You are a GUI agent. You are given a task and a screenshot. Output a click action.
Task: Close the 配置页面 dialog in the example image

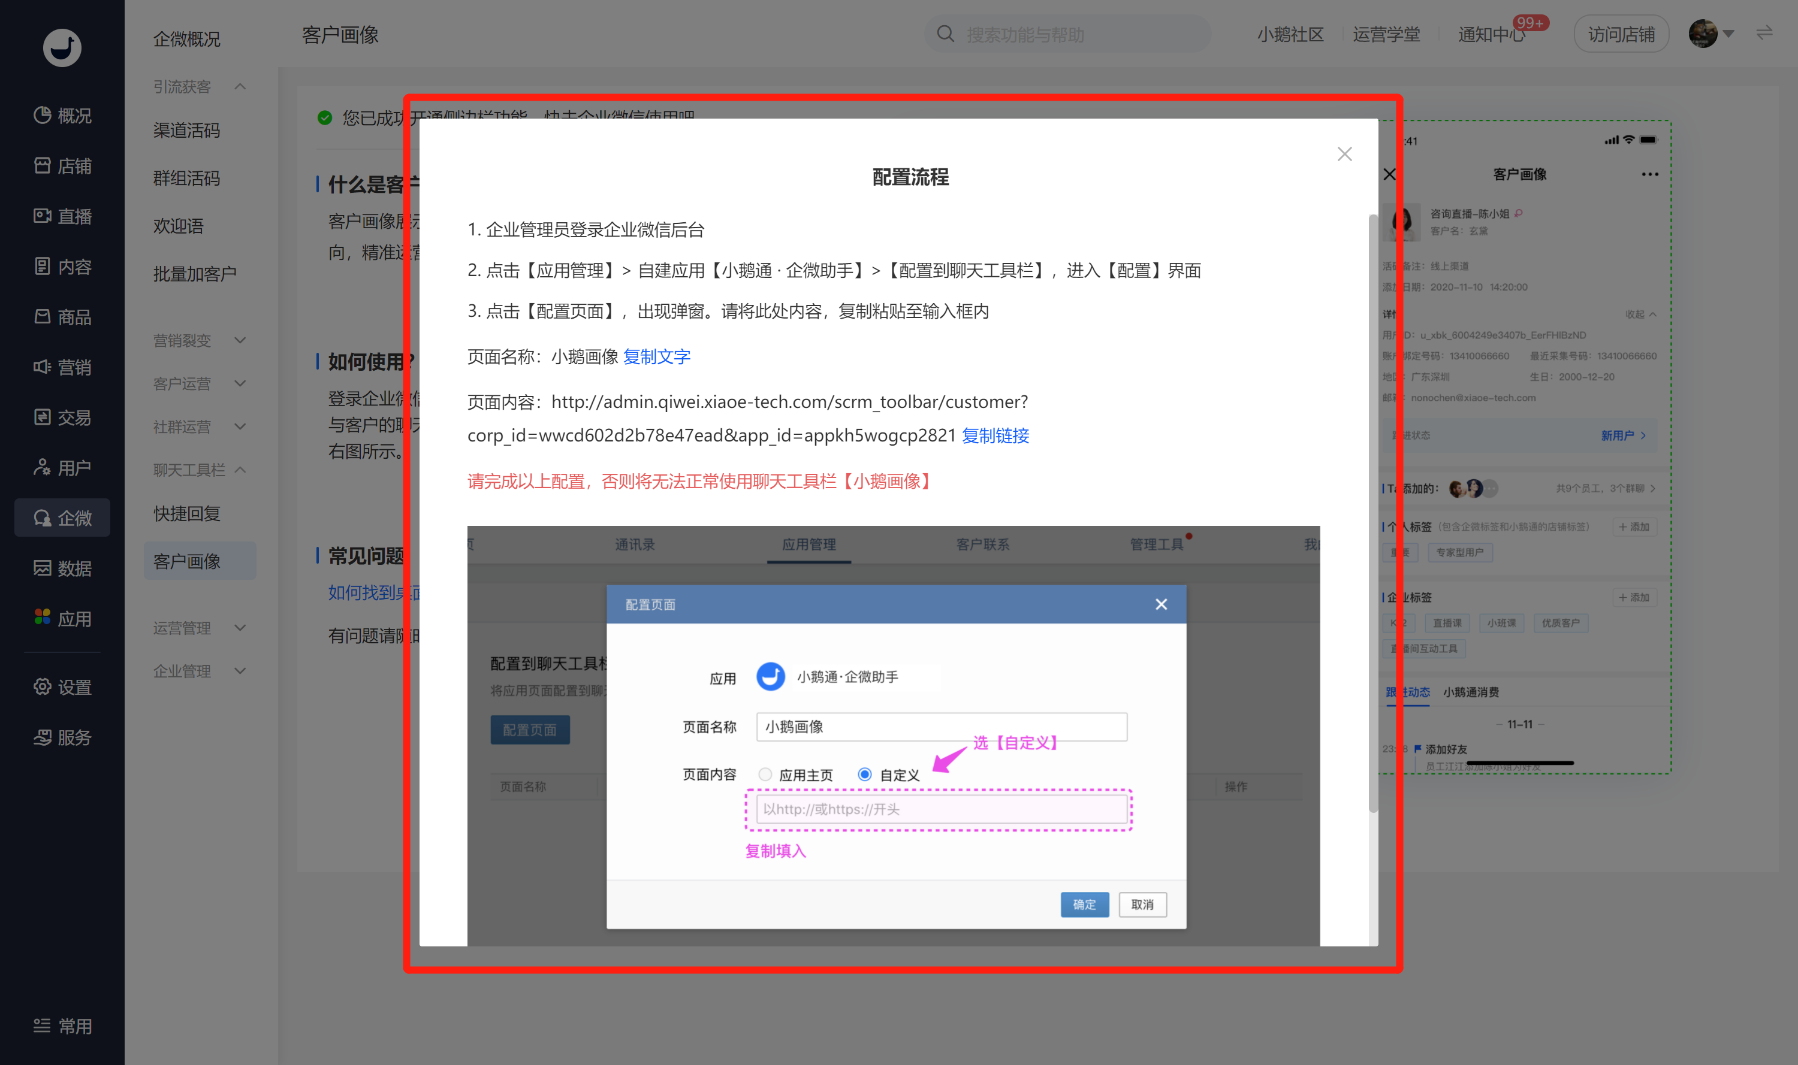point(1161,604)
